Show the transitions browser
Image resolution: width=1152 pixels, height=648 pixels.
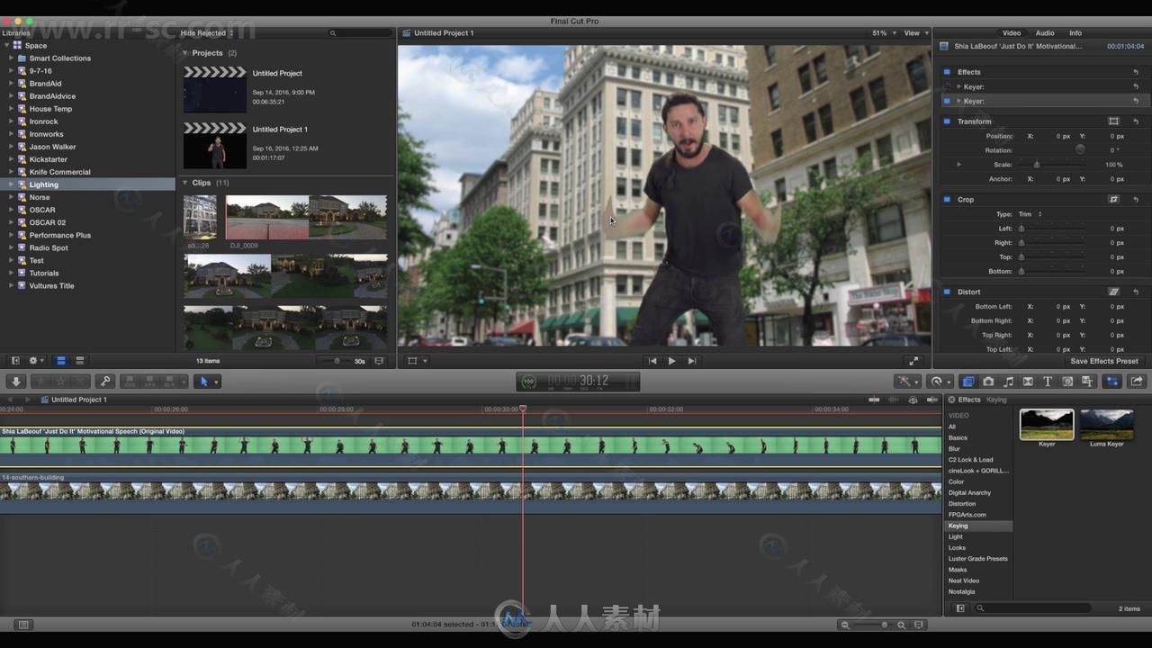coord(1028,382)
